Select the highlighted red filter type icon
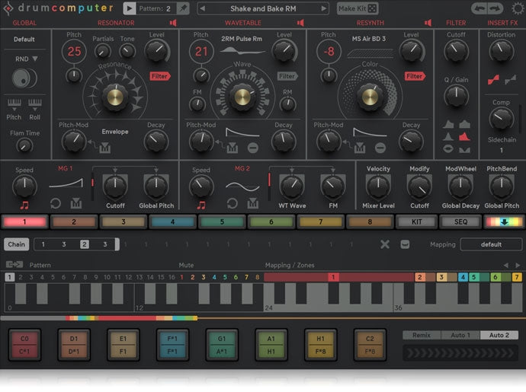This screenshot has width=526, height=392. pyautogui.click(x=464, y=136)
